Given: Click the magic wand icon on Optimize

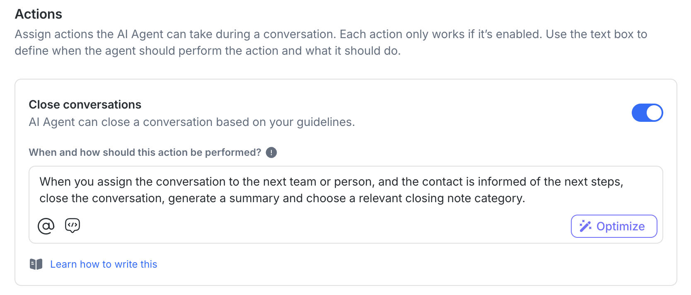Looking at the screenshot, I should [585, 226].
